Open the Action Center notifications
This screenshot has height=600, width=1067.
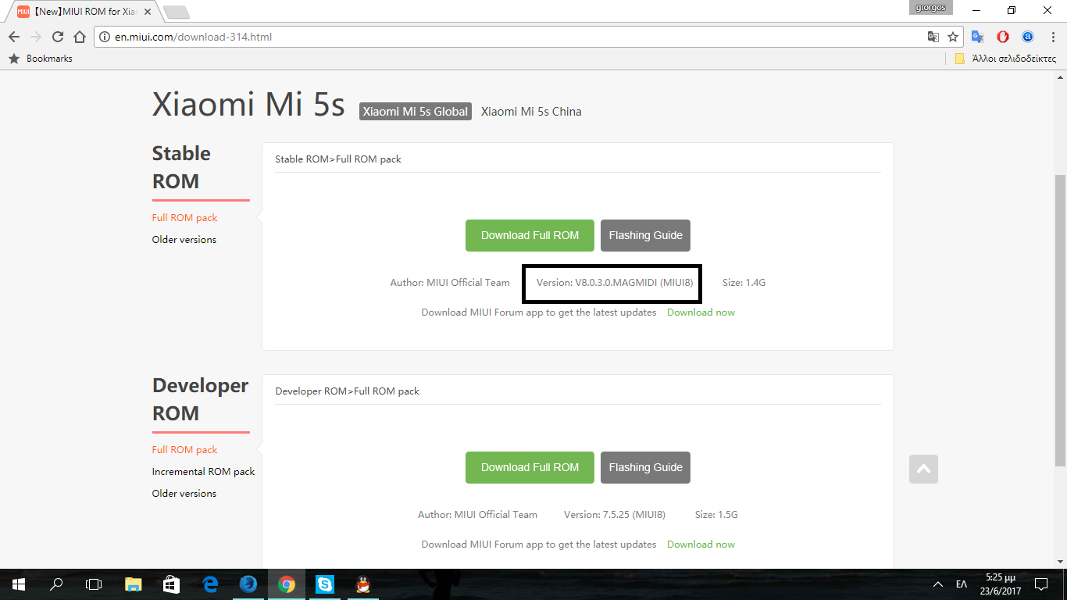click(1041, 584)
